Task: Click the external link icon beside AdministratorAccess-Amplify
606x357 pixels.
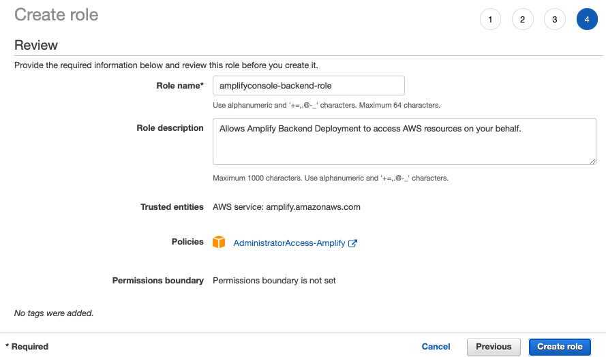Action: (x=352, y=243)
